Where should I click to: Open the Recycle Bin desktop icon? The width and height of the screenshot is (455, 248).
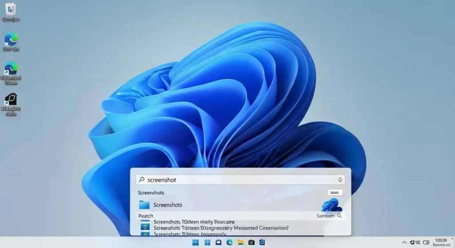[x=11, y=12]
